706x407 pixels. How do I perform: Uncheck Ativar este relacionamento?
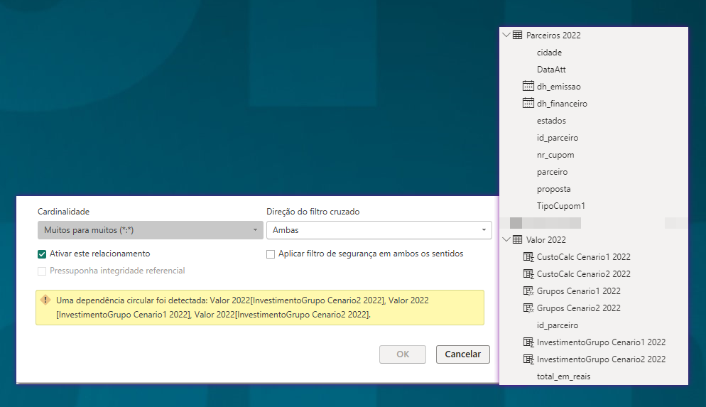tap(42, 254)
